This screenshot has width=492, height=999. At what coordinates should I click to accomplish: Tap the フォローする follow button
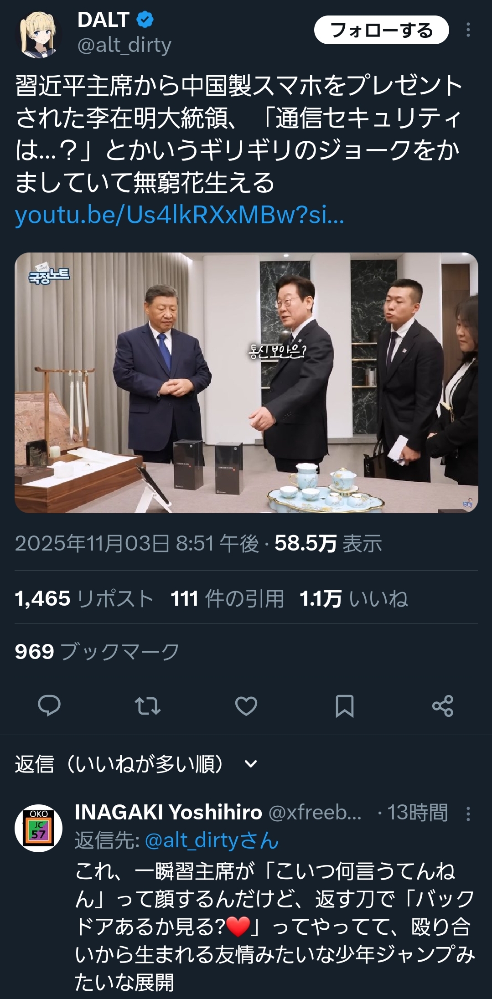click(x=381, y=30)
